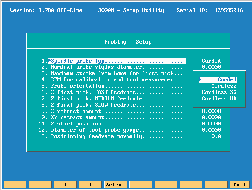Click the Exit softkey
Image resolution: width=252 pixels, height=190 pixels.
pos(240,185)
